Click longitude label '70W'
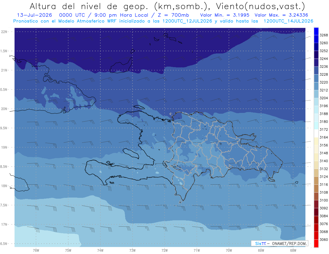The image size is (329, 254). point(229,250)
